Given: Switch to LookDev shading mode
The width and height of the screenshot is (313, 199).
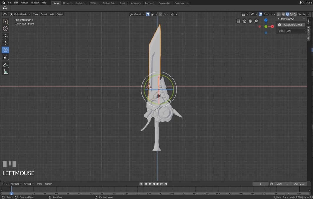Looking at the screenshot, I should pos(291,14).
